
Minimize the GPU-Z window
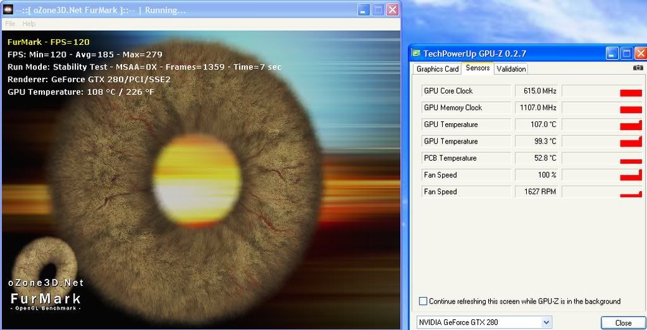pos(612,53)
